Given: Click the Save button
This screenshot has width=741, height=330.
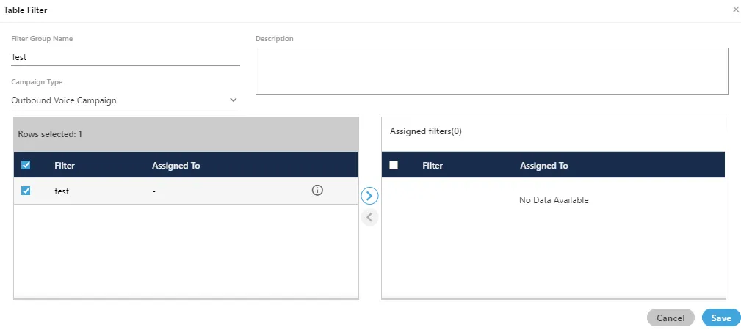Looking at the screenshot, I should point(721,318).
